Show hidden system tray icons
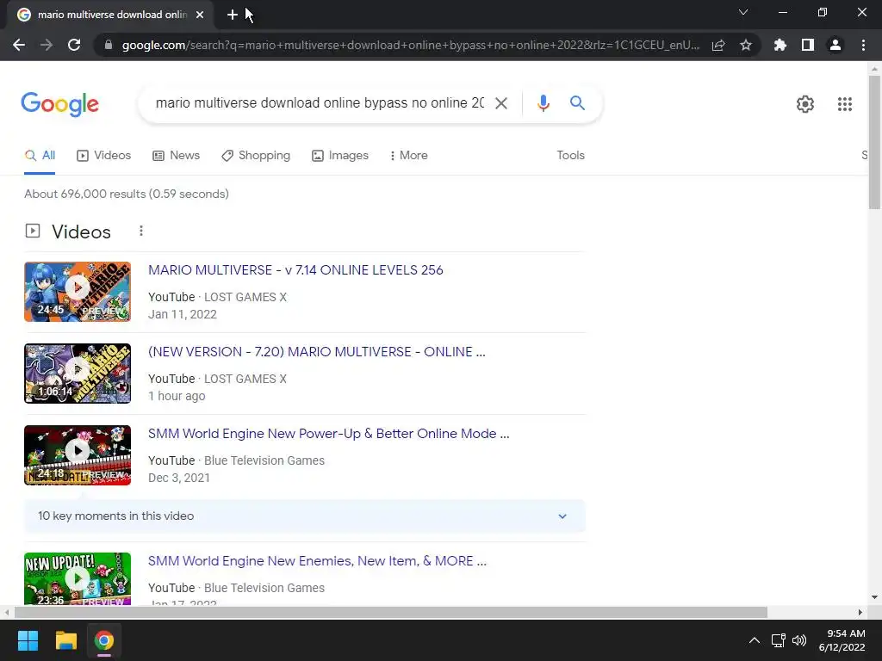Image resolution: width=882 pixels, height=661 pixels. click(x=755, y=640)
